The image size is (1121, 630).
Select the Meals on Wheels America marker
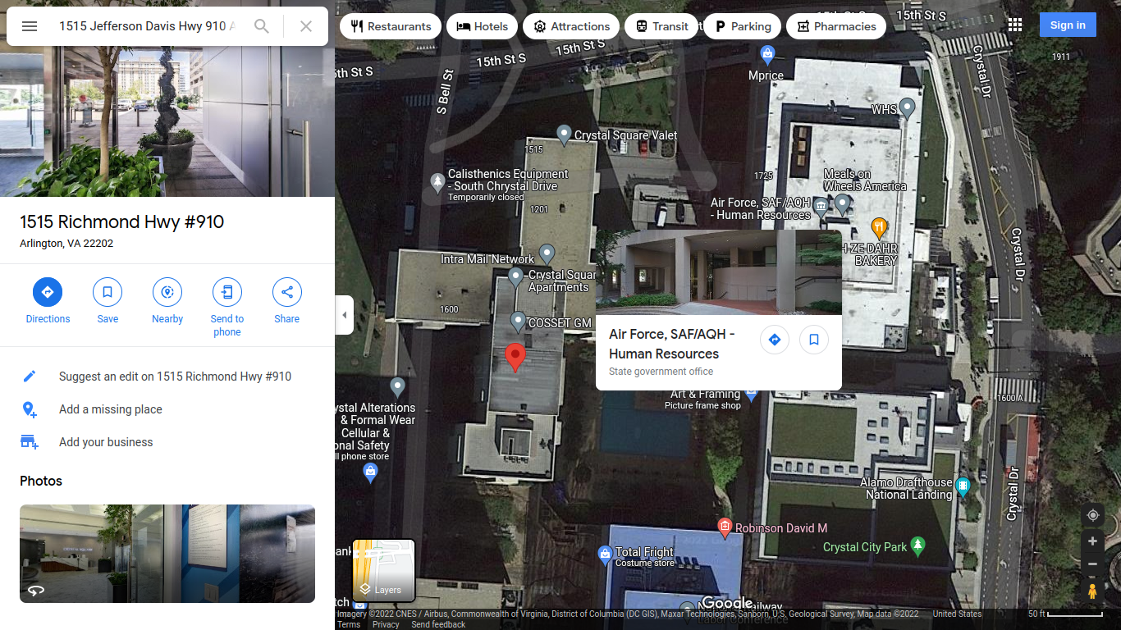click(x=842, y=203)
